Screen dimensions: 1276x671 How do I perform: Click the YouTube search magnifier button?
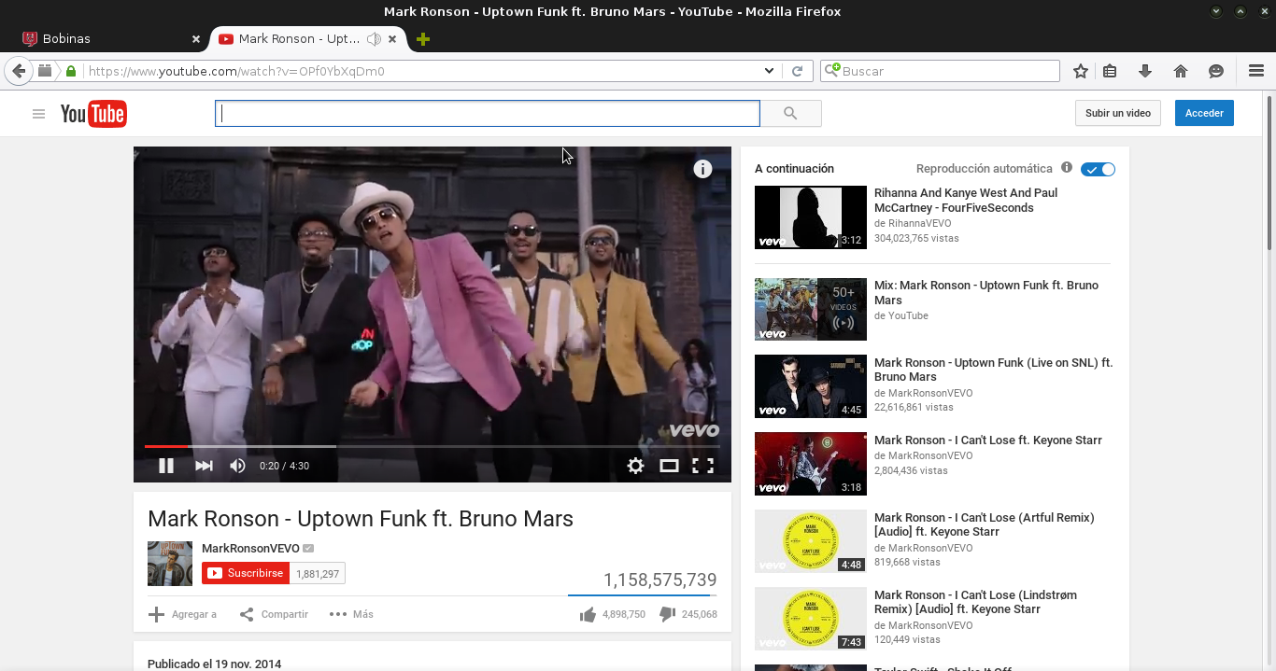coord(790,114)
